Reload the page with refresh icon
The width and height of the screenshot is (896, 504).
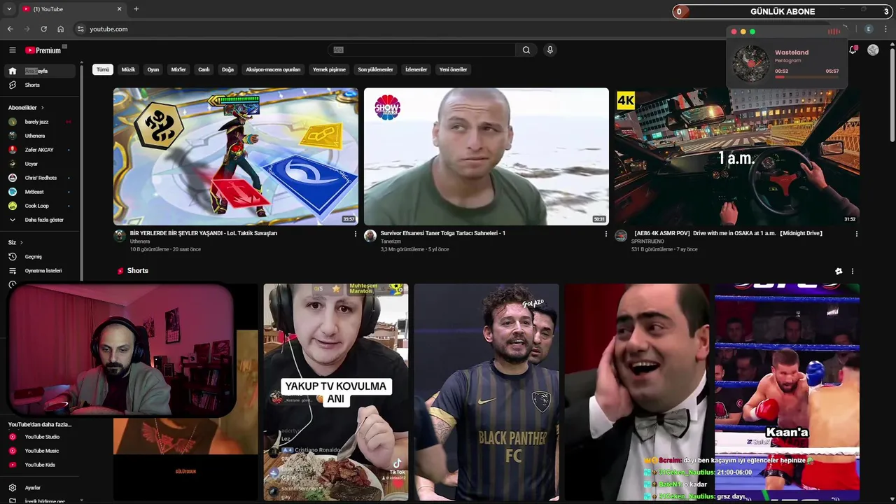[x=43, y=29]
